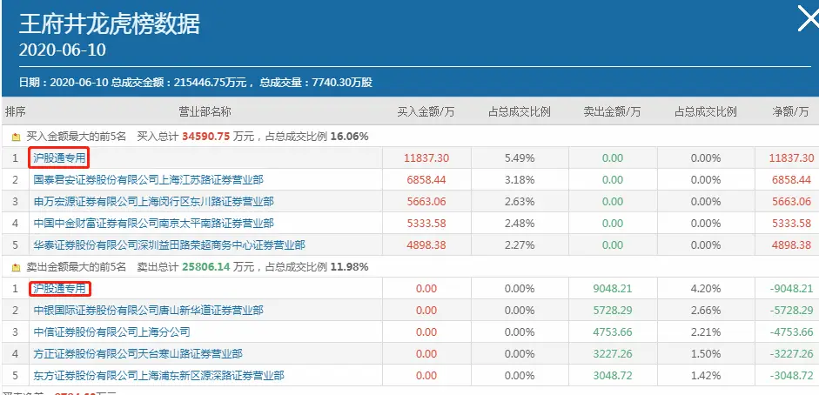This screenshot has width=819, height=395.
Task: Click the 11.98% sell ratio value
Action: coord(349,268)
